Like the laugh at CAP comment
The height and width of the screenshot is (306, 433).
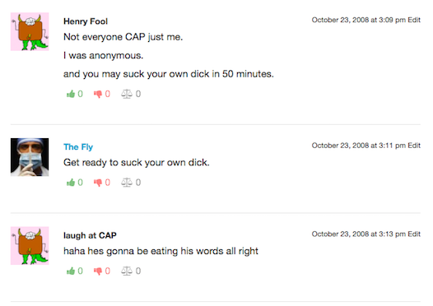(x=71, y=271)
